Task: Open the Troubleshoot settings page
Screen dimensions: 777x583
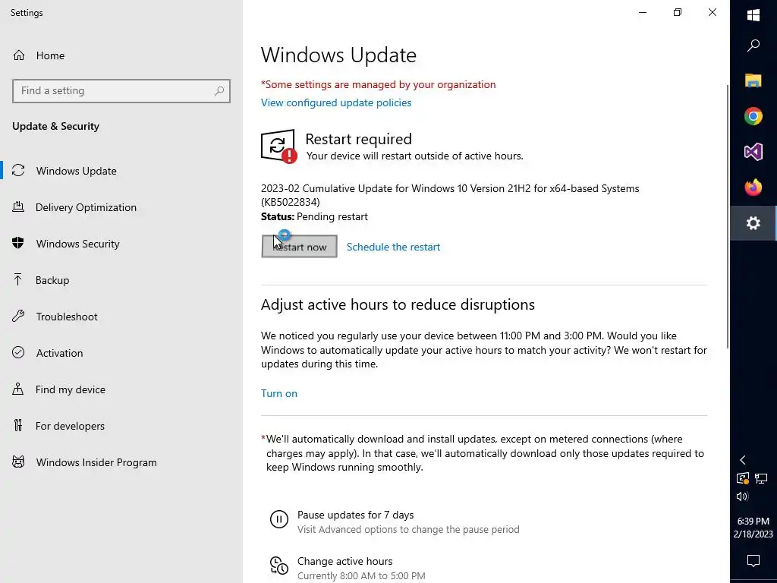Action: (67, 317)
